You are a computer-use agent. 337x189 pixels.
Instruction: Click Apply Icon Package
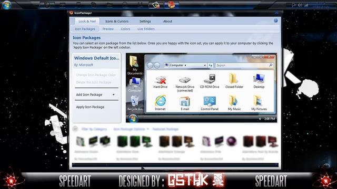coord(90,107)
